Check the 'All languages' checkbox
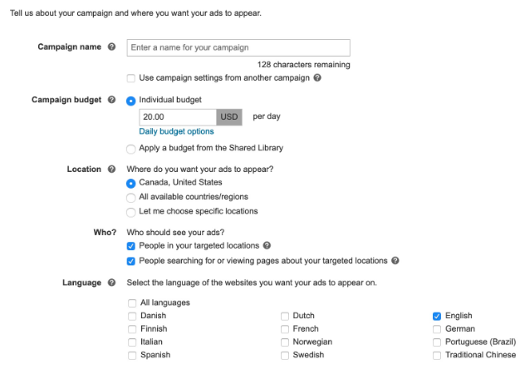This screenshot has height=379, width=520. [x=132, y=303]
